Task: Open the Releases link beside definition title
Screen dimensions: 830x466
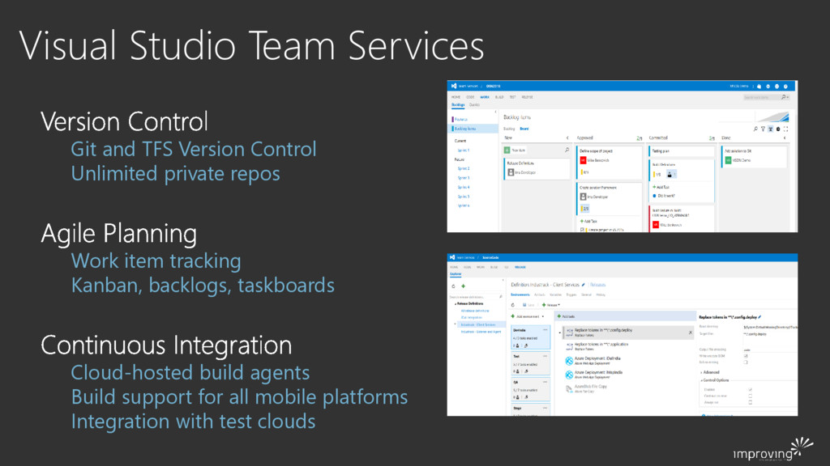Action: 597,285
